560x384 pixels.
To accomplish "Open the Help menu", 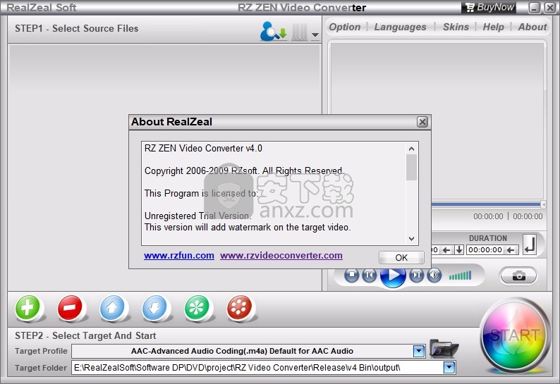I will click(493, 27).
